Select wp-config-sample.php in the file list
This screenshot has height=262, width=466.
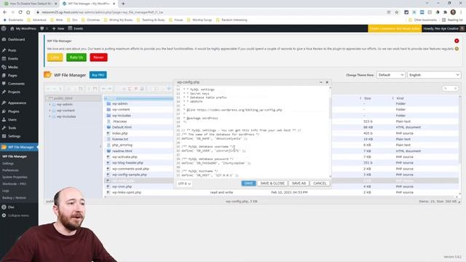tap(130, 175)
